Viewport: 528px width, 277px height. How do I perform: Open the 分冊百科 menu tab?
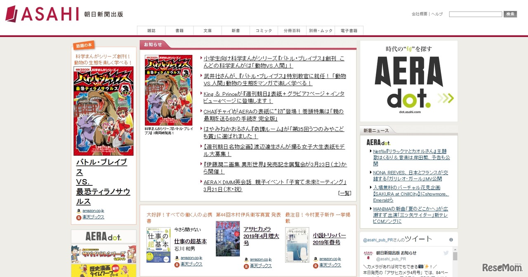(292, 31)
